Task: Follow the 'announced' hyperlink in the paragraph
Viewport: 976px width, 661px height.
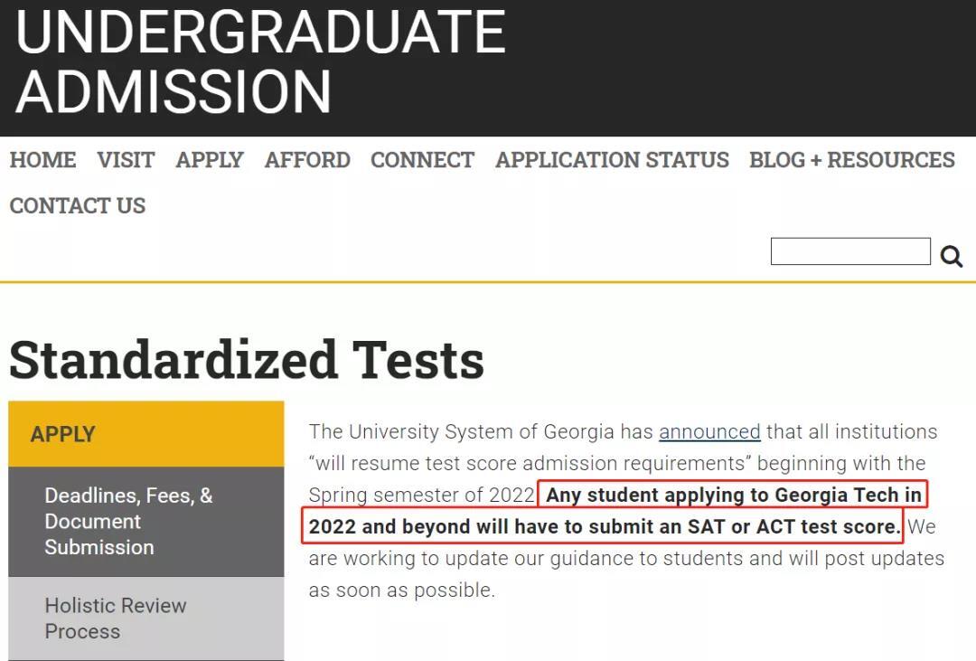Action: 709,431
